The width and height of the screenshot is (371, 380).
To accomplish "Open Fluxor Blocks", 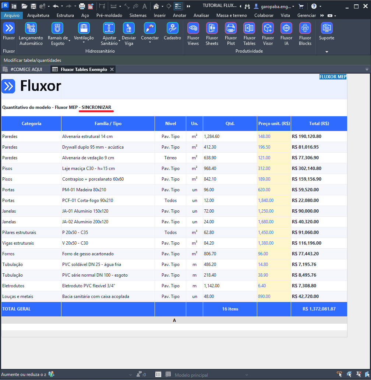I will click(x=305, y=34).
